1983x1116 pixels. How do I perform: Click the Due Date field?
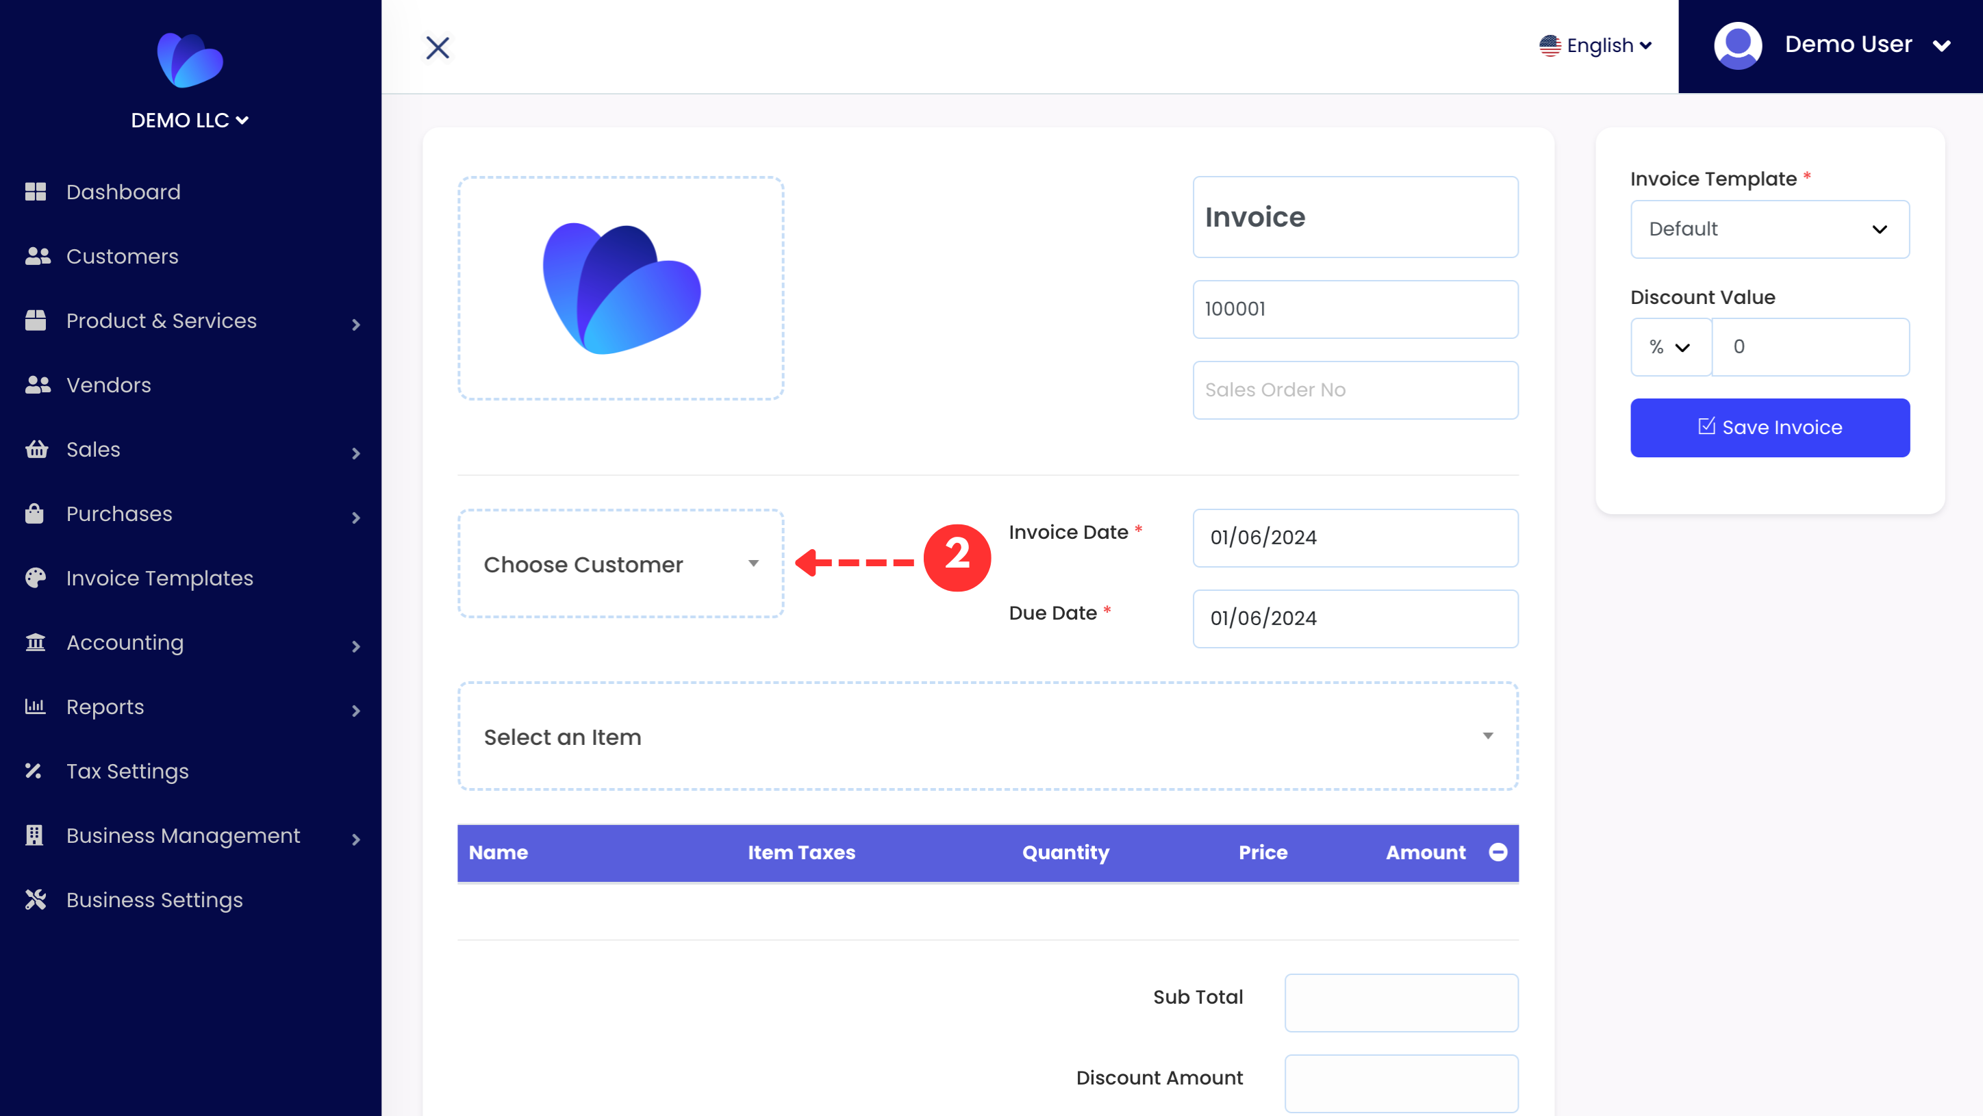click(x=1355, y=619)
